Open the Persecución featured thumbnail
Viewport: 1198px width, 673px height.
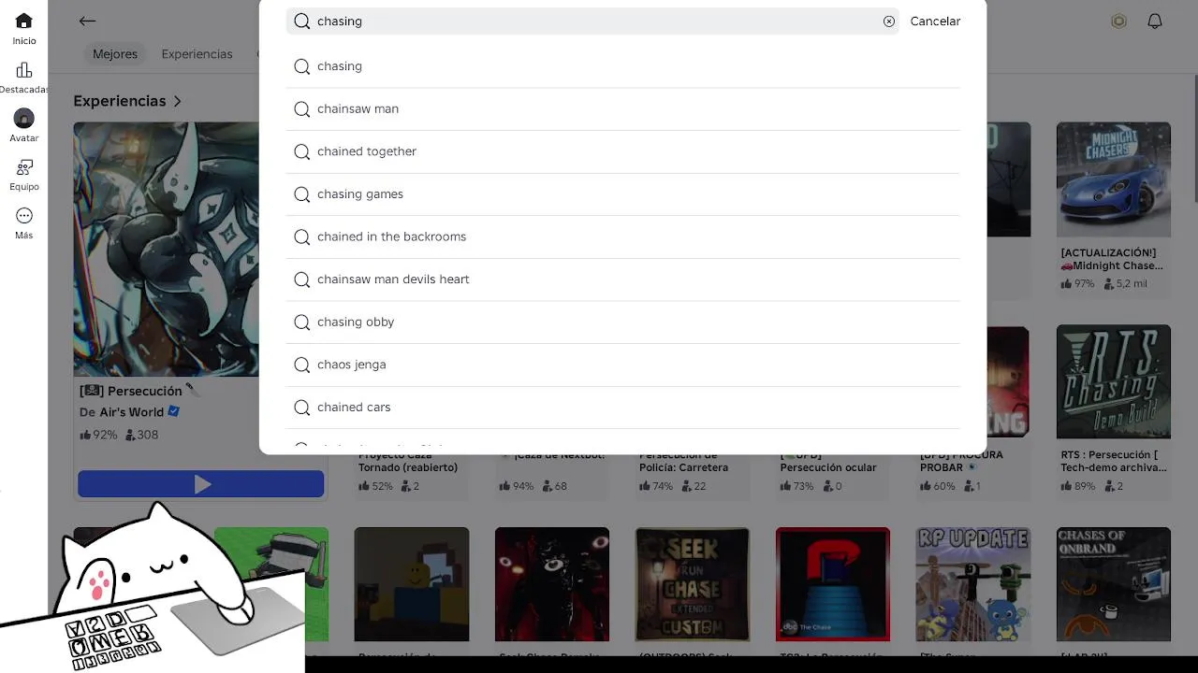(x=167, y=249)
